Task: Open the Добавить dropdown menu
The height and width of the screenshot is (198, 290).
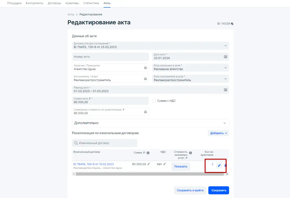Action: coord(218,133)
